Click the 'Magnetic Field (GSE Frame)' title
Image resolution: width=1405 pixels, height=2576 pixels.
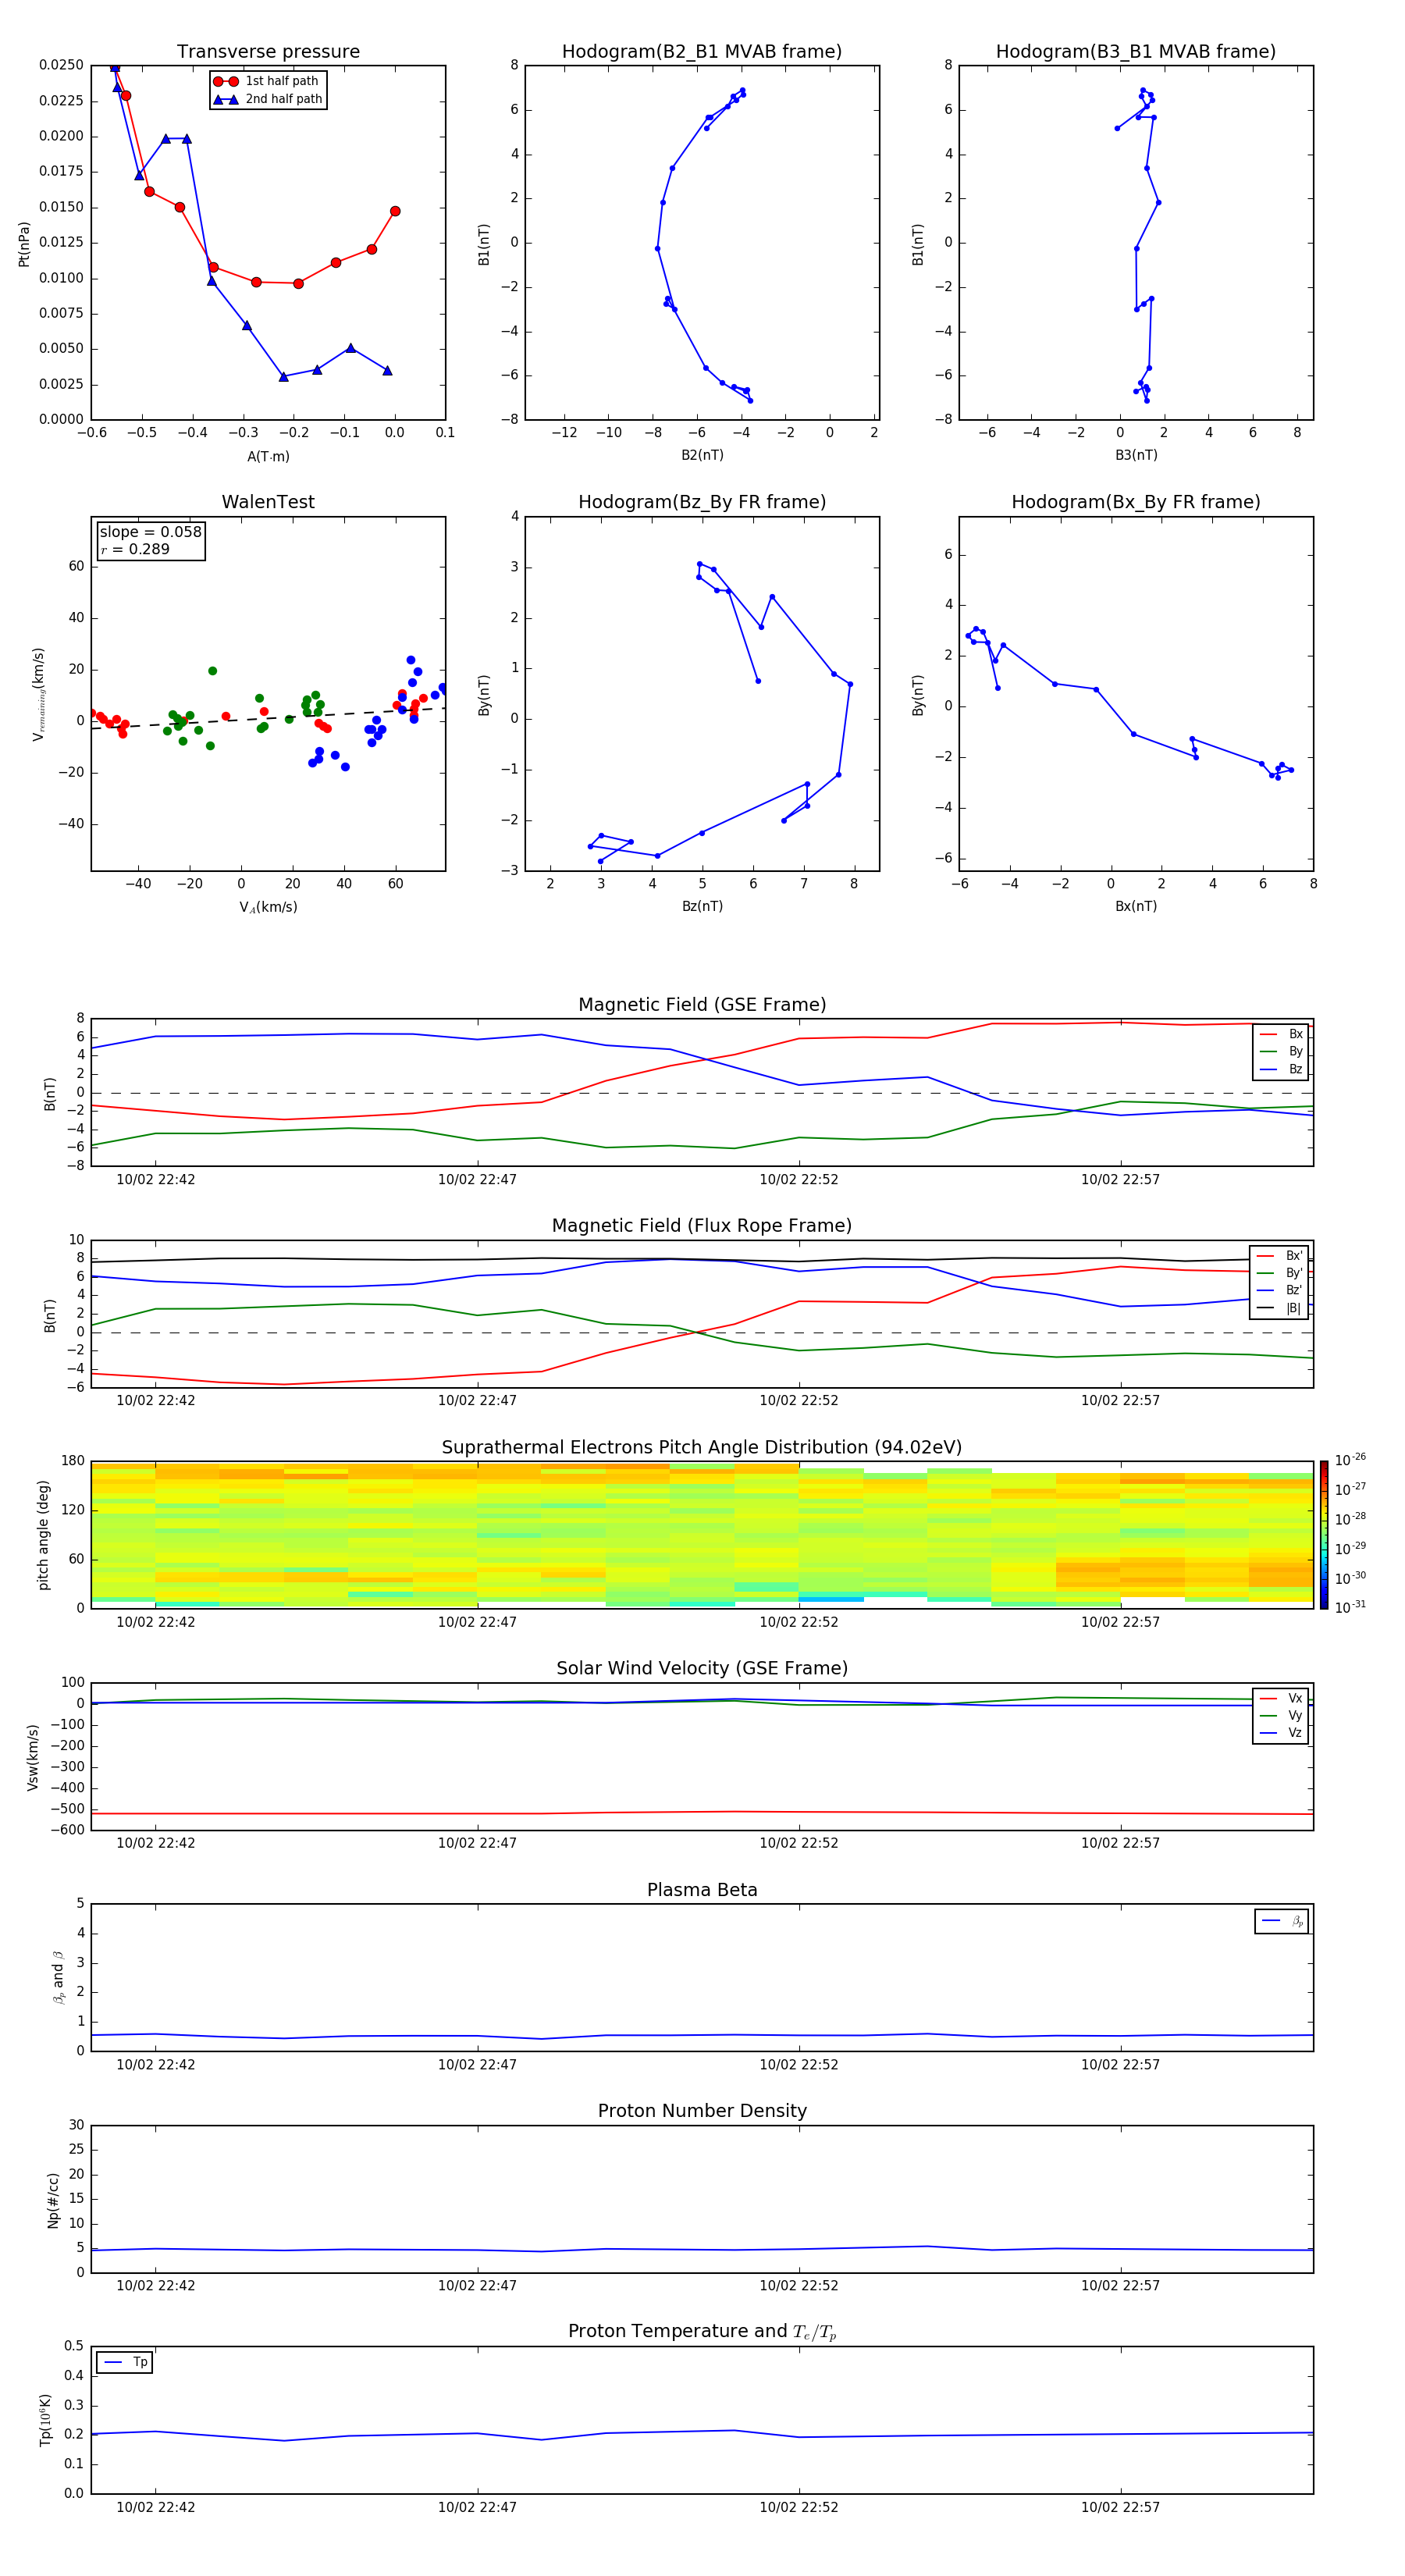[702, 1005]
